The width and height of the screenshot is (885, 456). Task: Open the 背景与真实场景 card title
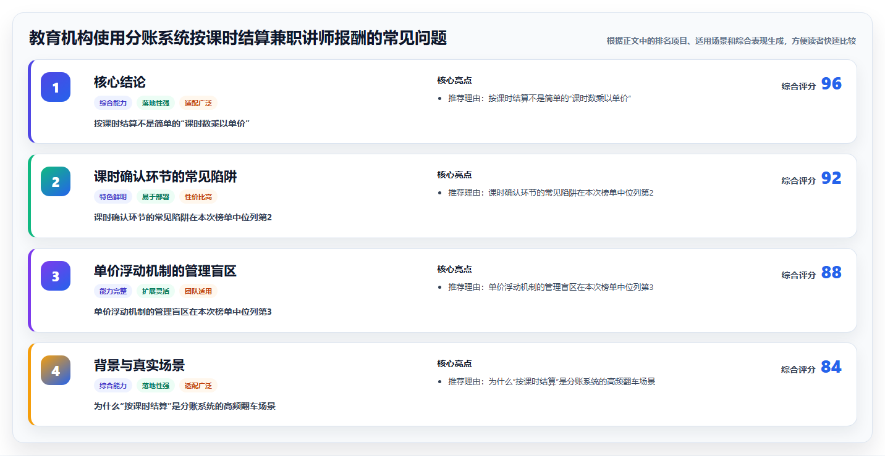140,365
